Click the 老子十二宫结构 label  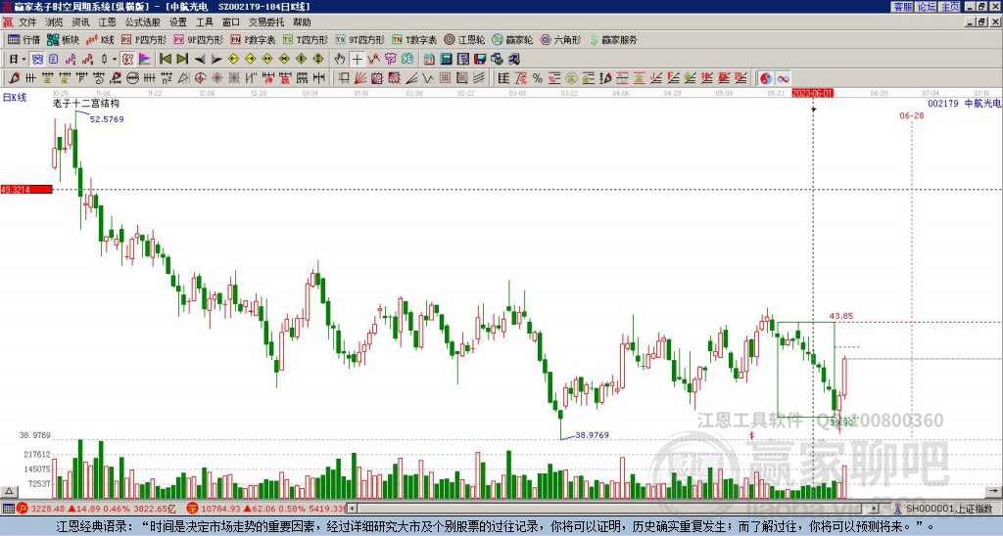click(86, 104)
